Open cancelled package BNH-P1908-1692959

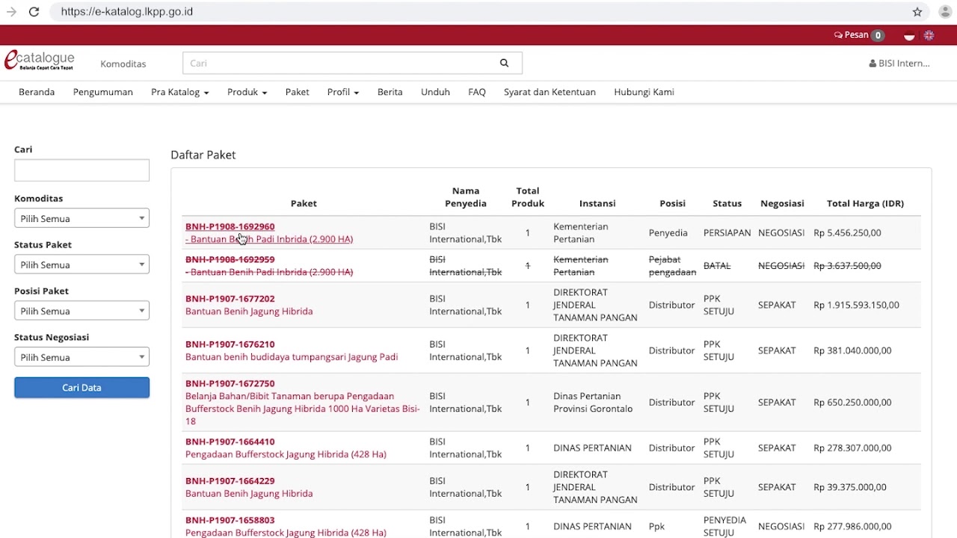230,259
